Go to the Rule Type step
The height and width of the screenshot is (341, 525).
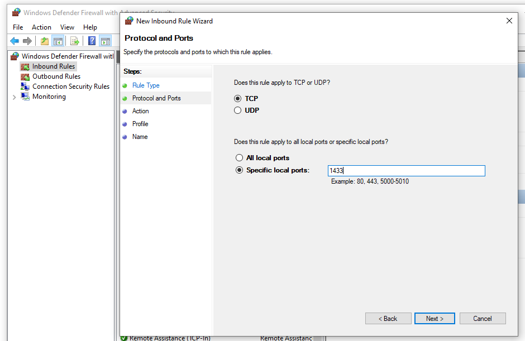coord(146,85)
